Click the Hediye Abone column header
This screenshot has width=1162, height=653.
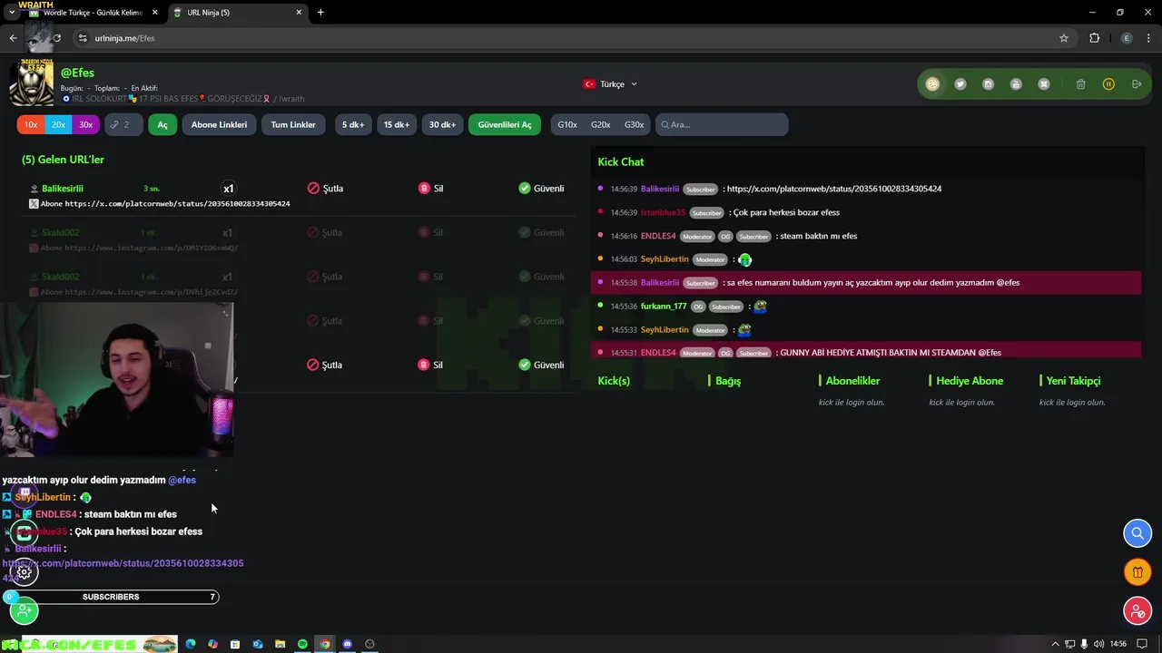970,381
